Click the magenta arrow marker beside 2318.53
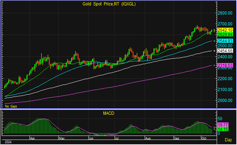Viewport: 237px width, 145px height. [215, 65]
